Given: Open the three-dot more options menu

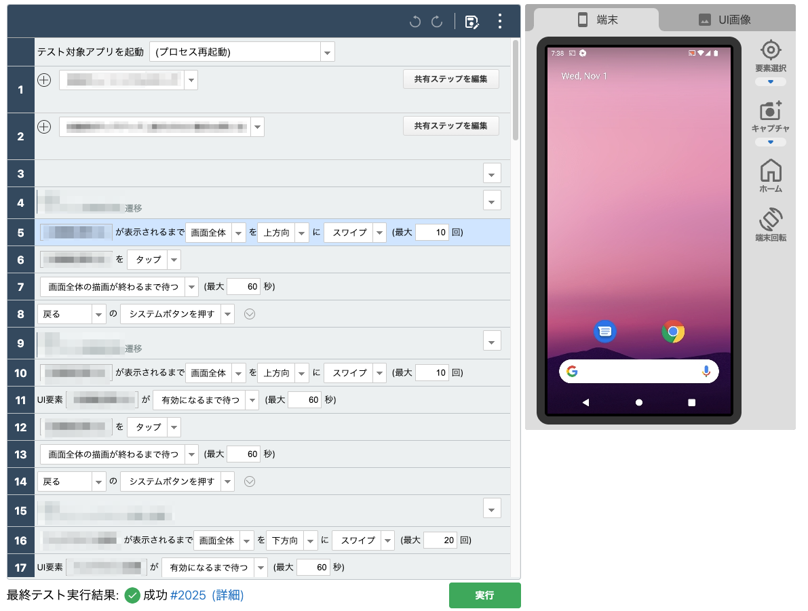Looking at the screenshot, I should 500,22.
